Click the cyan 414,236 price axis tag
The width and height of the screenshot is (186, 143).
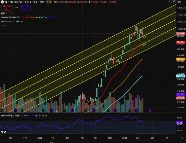(181, 76)
